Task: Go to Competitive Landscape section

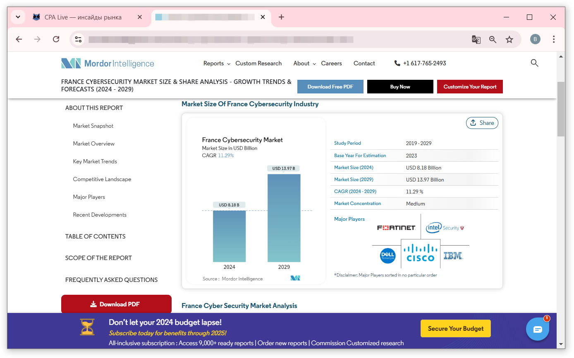Action: tap(102, 179)
